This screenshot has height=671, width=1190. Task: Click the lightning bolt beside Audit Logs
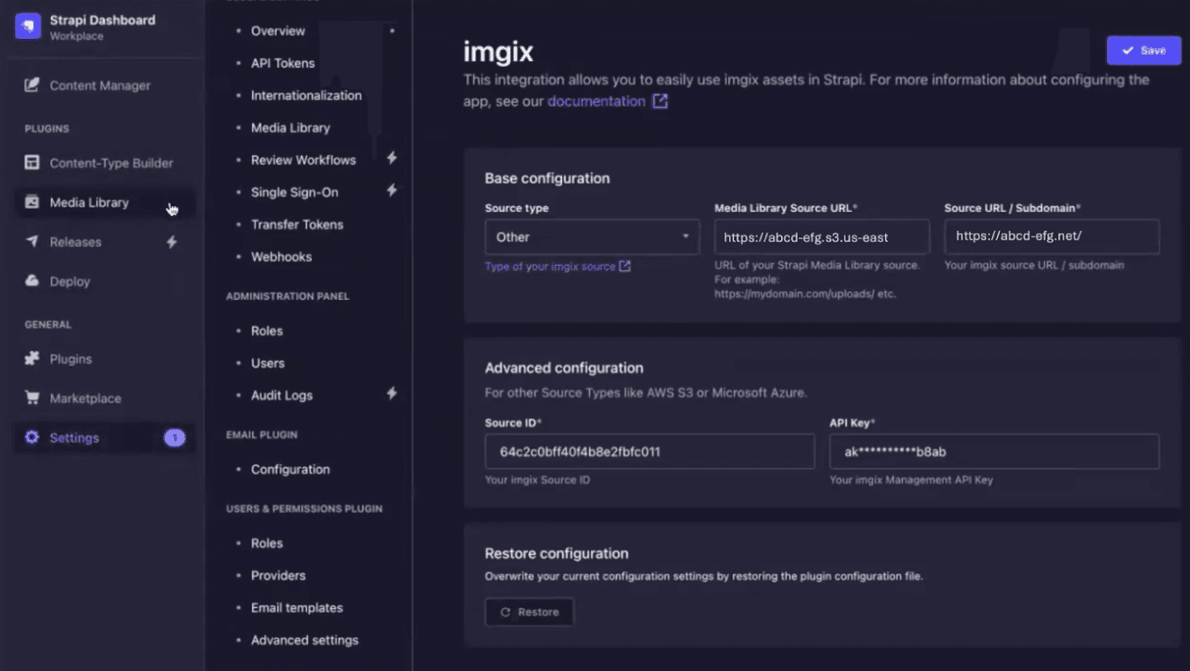click(x=391, y=393)
